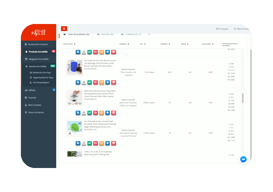Viewport: 273px width, 192px height.
Task: Click the drain plug product thumbnail
Action: (75, 98)
